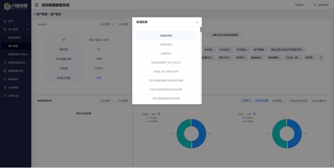The width and height of the screenshot is (334, 168).
Task: Click the dialog's vertical scrollbar thumb
Action: (200, 29)
